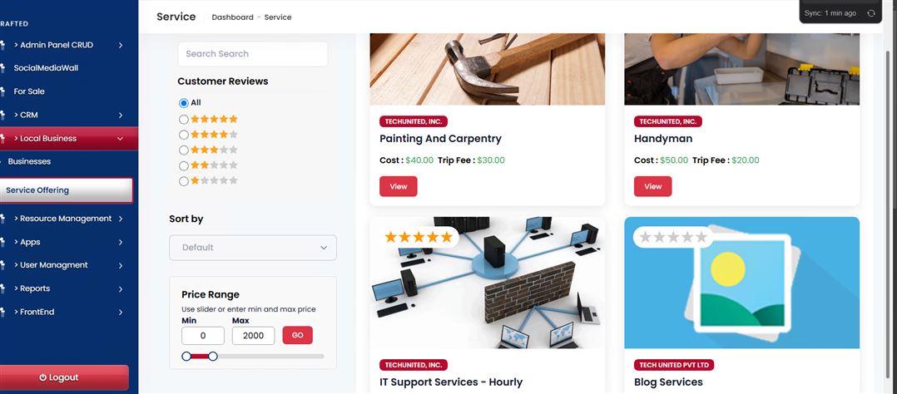The image size is (897, 394).
Task: Choose the one-star reviews radio option
Action: pos(184,181)
